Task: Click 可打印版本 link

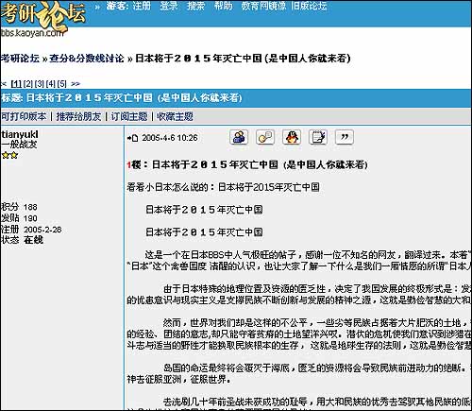Action: click(24, 116)
